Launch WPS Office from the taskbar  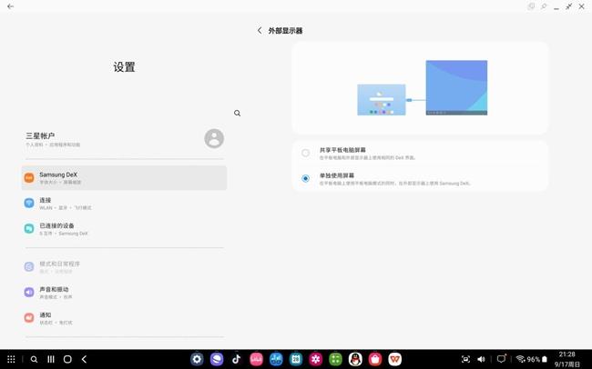tap(395, 359)
